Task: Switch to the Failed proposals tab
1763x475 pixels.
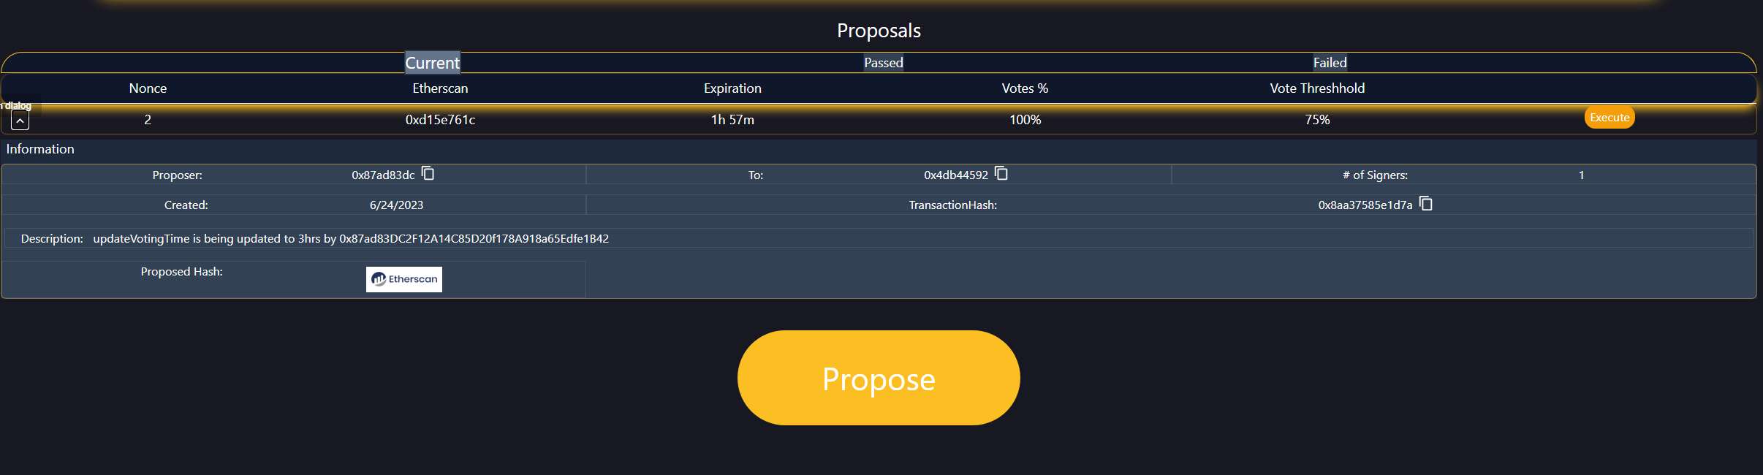Action: click(x=1330, y=63)
